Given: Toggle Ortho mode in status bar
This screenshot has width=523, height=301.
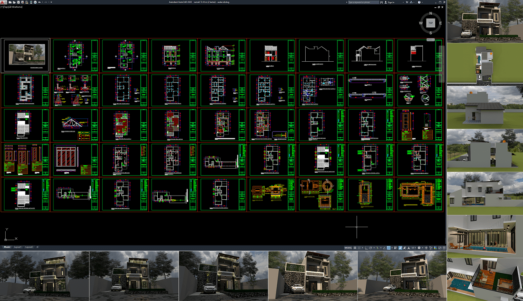Looking at the screenshot, I should (x=366, y=248).
